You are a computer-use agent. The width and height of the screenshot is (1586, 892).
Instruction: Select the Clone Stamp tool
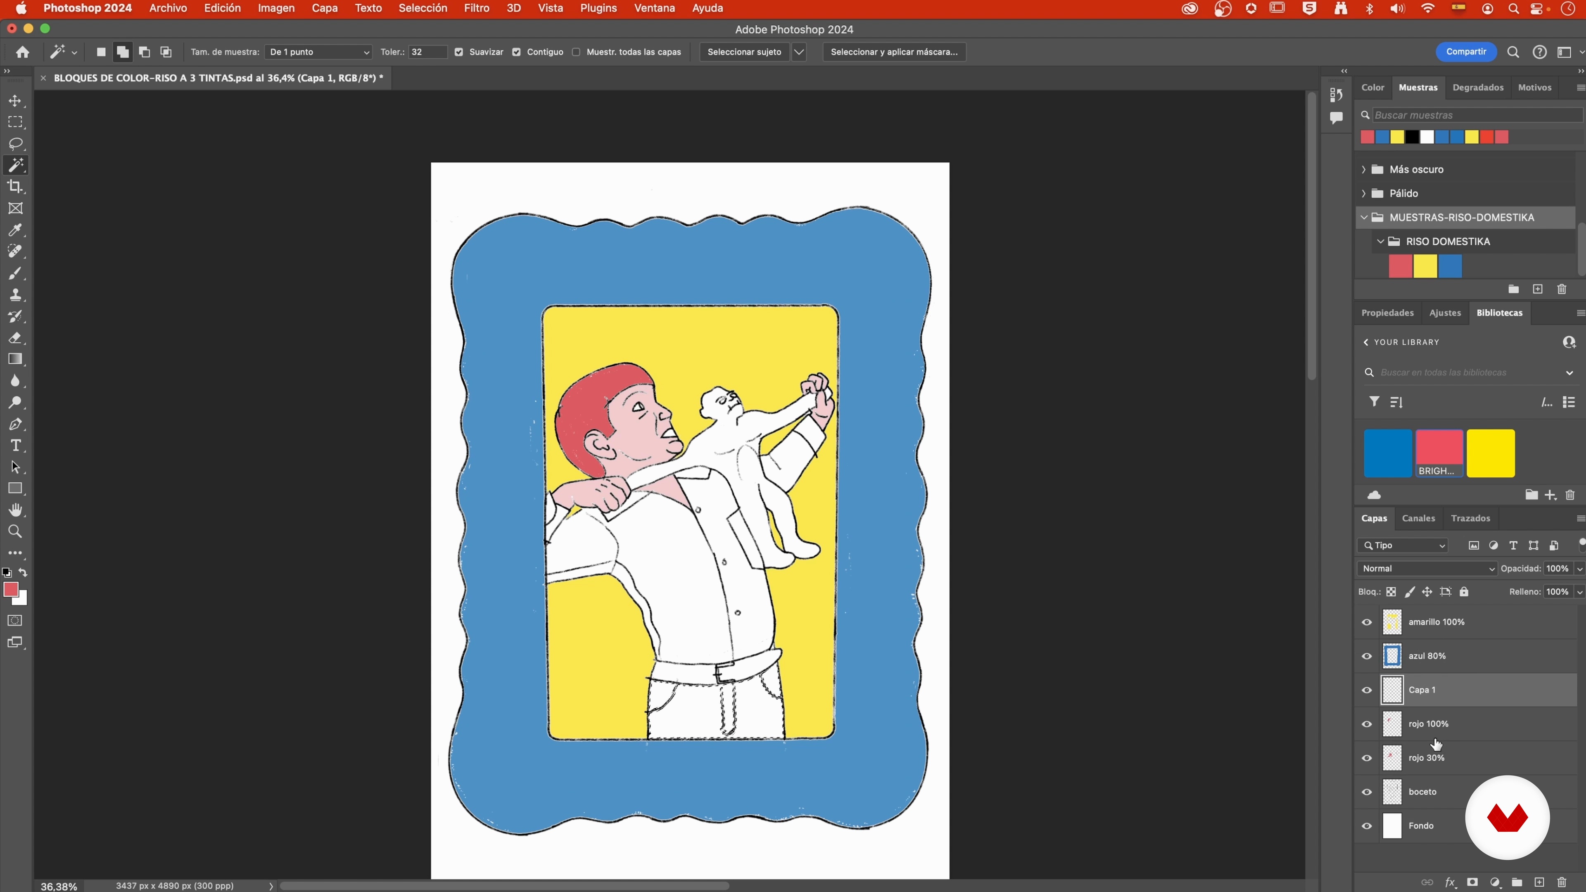click(x=15, y=295)
